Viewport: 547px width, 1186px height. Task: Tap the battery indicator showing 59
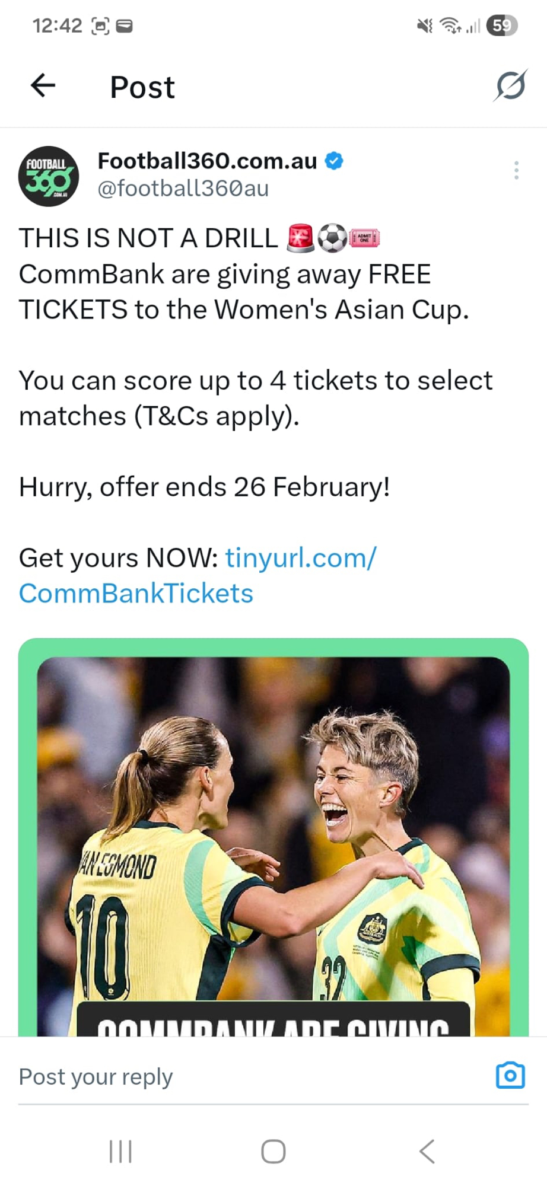click(501, 25)
